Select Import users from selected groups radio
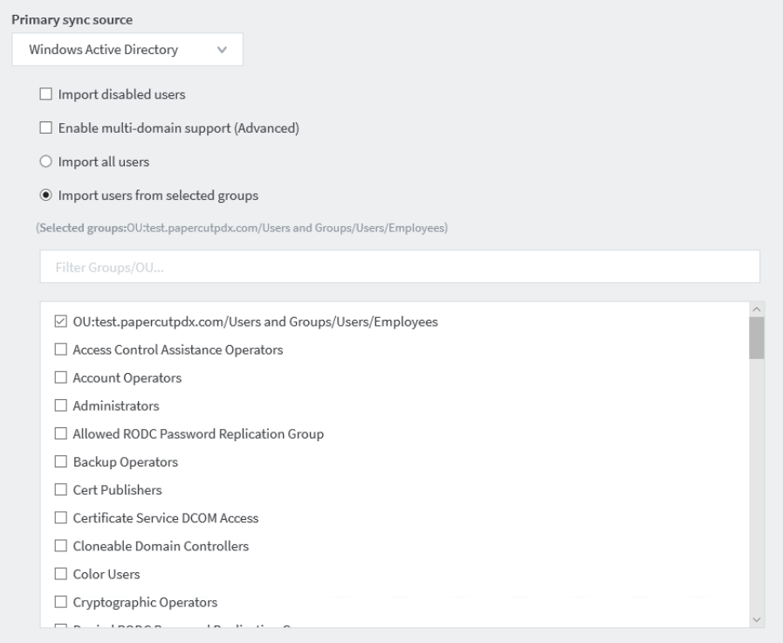Viewport: 783px width, 643px height. point(46,196)
